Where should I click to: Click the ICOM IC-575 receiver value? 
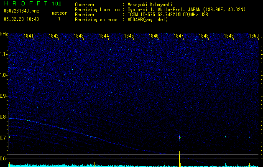[x=168, y=15]
